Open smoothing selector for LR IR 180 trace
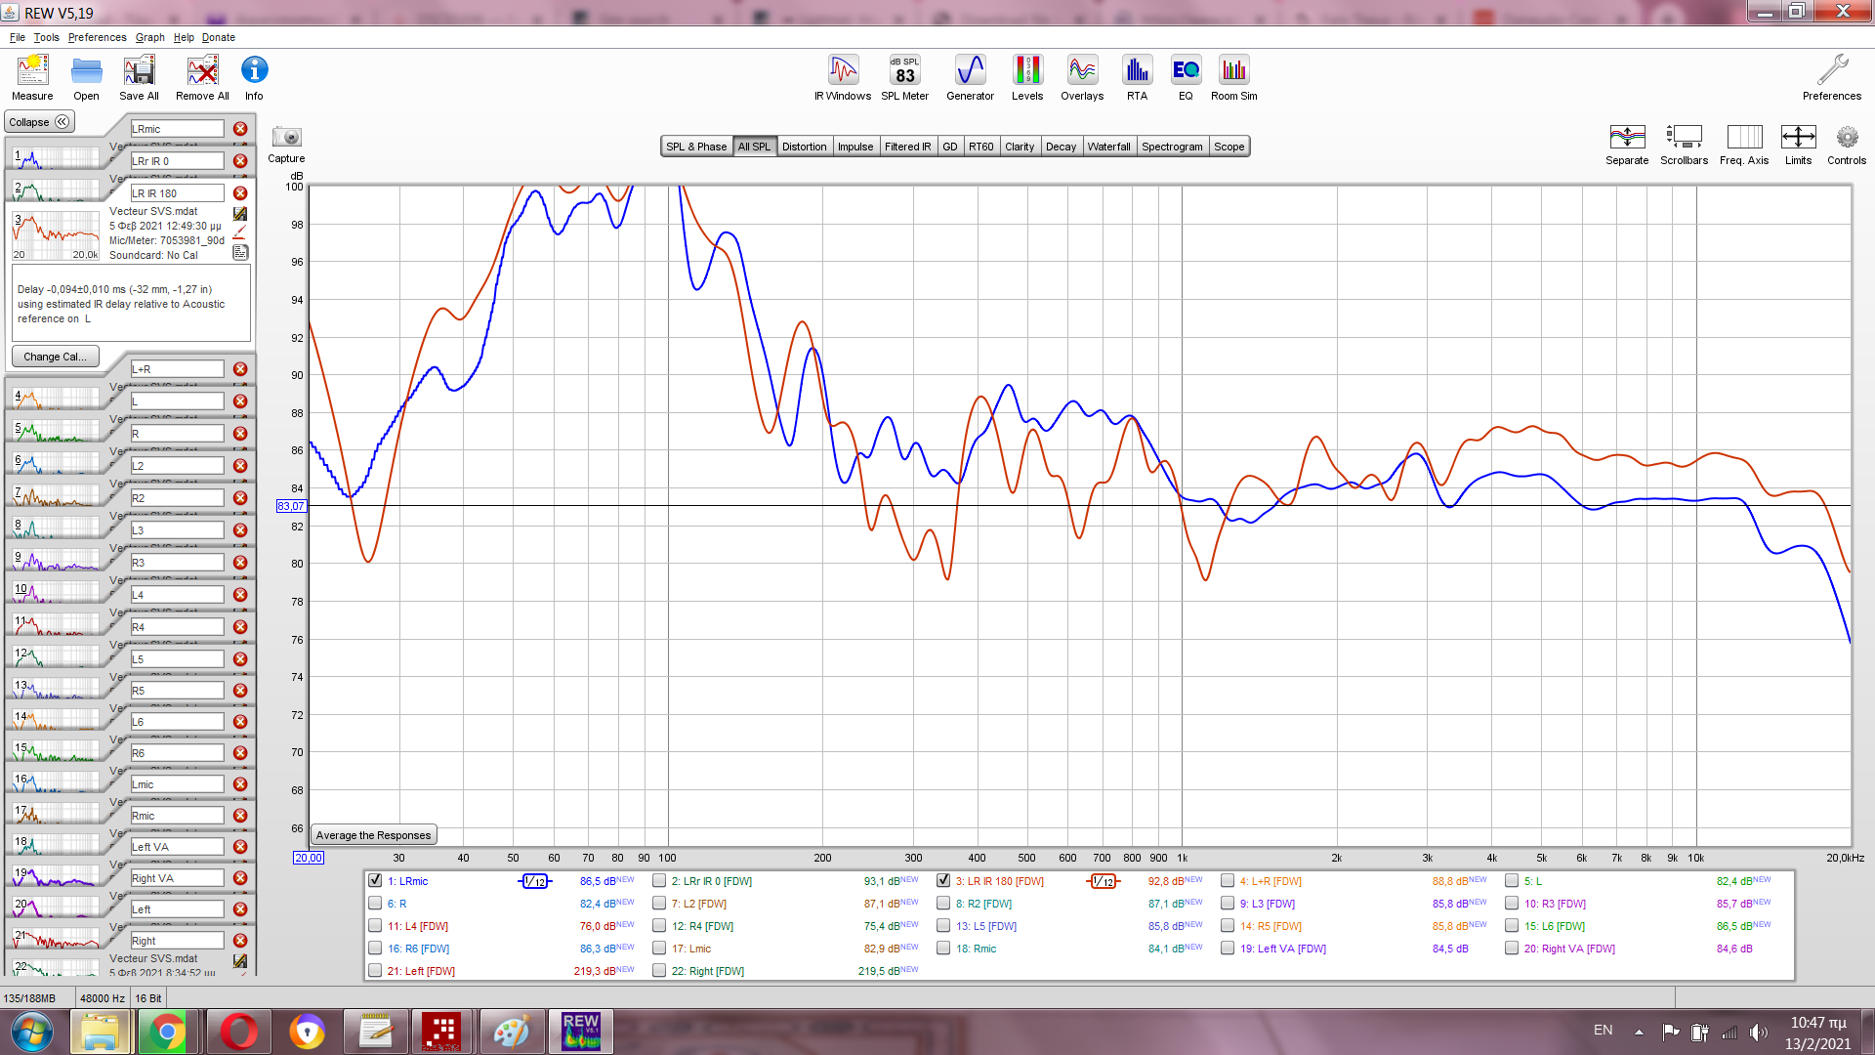This screenshot has height=1055, width=1875. [x=1103, y=881]
